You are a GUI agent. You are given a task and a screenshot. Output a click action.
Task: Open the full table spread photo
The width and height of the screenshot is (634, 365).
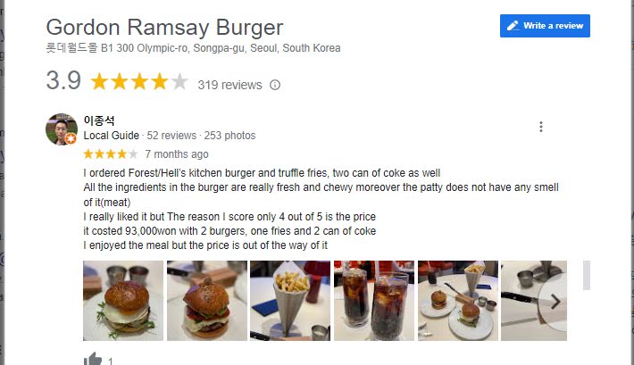[x=458, y=301]
